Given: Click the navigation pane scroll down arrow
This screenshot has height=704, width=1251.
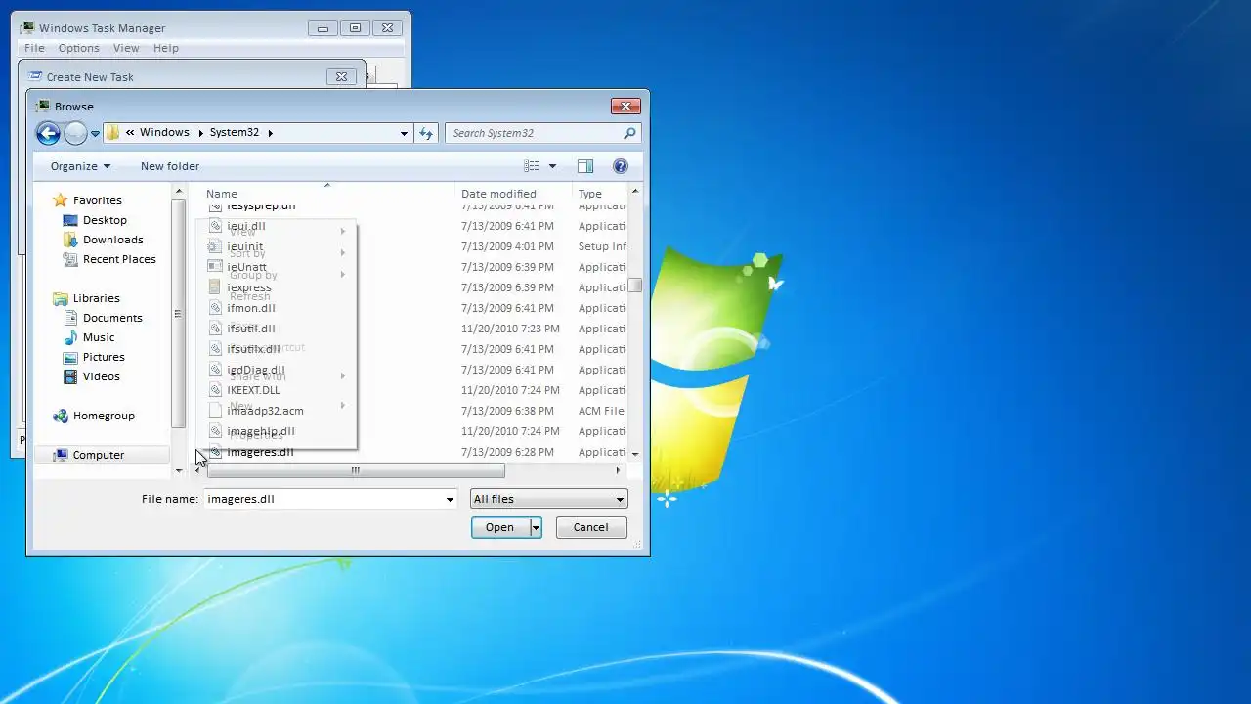Looking at the screenshot, I should click(x=179, y=470).
